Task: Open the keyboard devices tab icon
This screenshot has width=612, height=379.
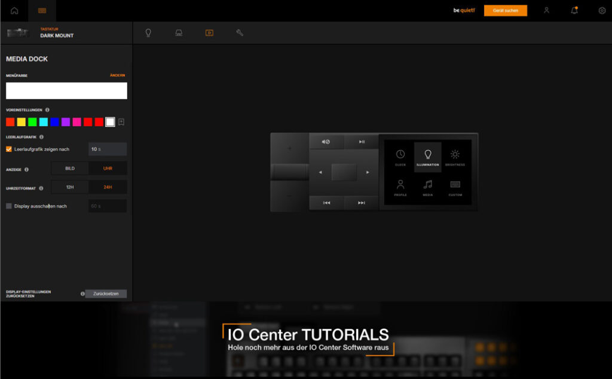Action: (42, 11)
